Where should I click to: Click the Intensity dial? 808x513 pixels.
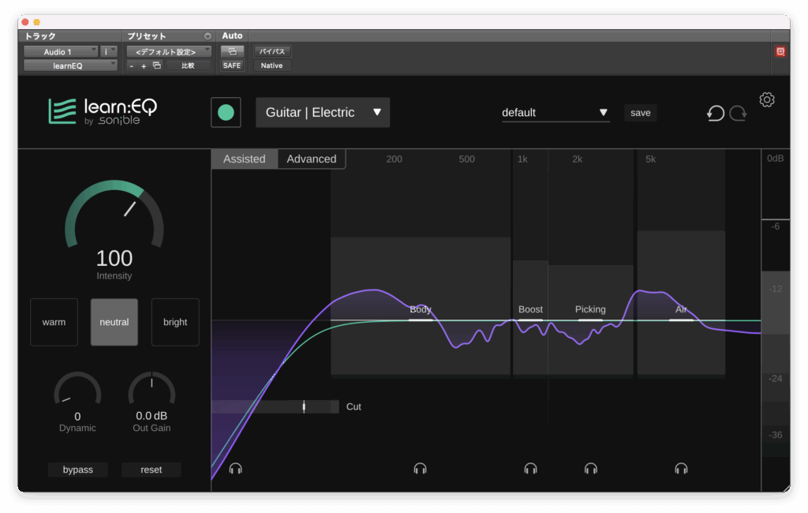114,214
